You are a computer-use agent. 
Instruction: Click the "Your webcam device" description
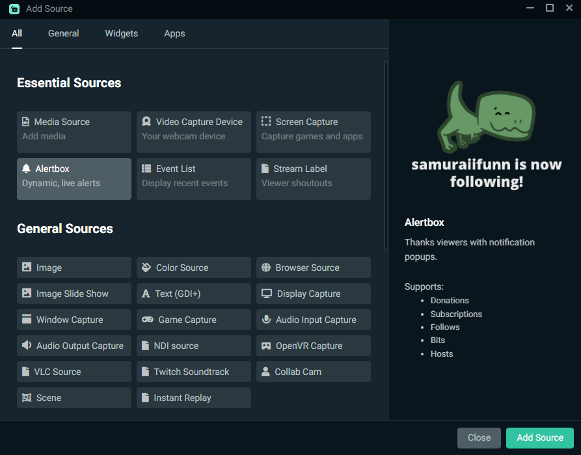coord(183,136)
